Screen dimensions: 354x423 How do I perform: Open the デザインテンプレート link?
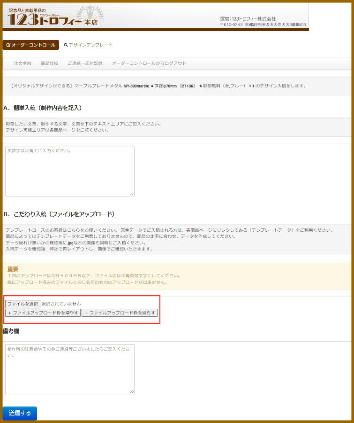click(x=90, y=45)
